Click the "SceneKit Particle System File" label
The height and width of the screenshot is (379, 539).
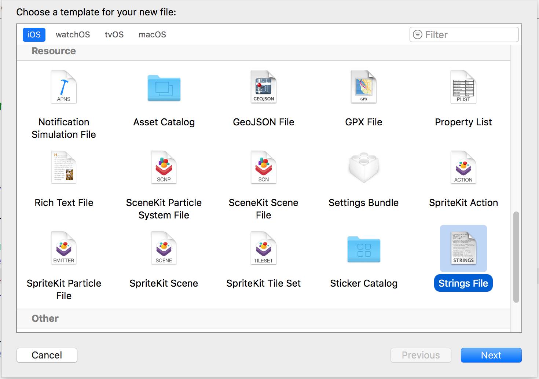pyautogui.click(x=164, y=209)
